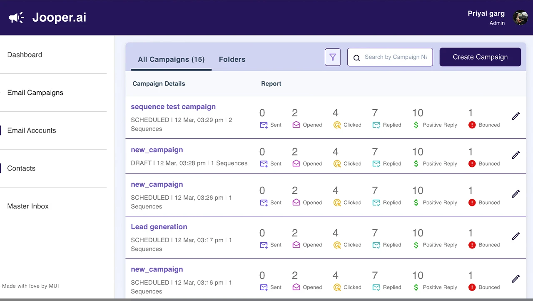Click the Jooper.ai megaphone logo
Screen dimensions: 533x301
[x=16, y=17]
